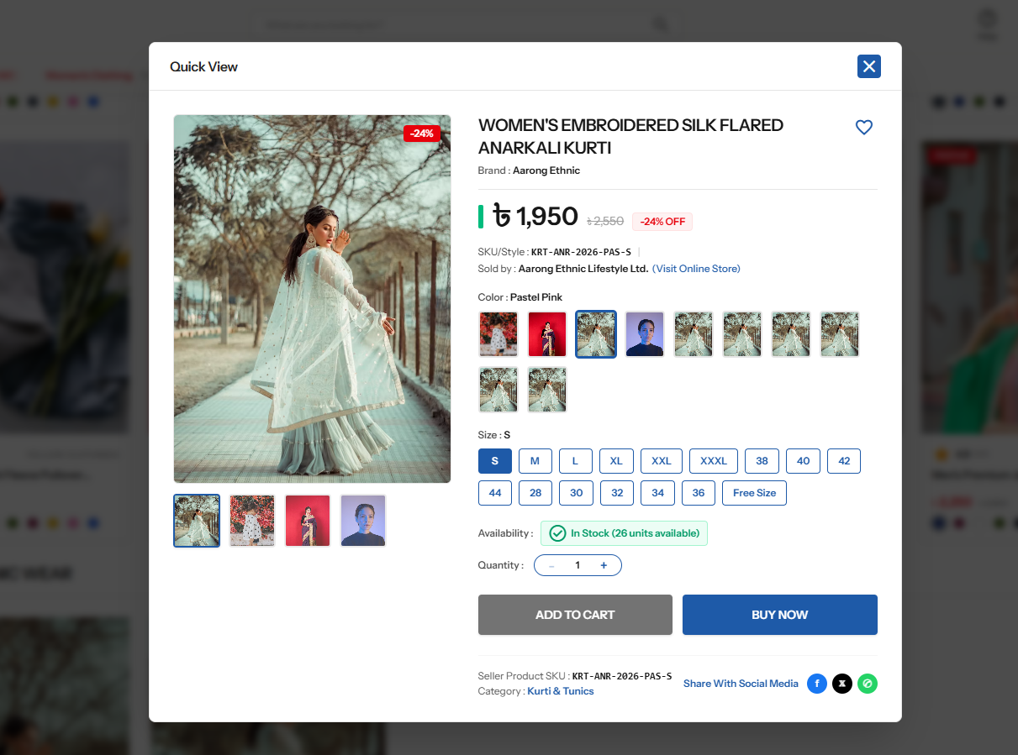
Task: Select size S
Action: [x=495, y=461]
